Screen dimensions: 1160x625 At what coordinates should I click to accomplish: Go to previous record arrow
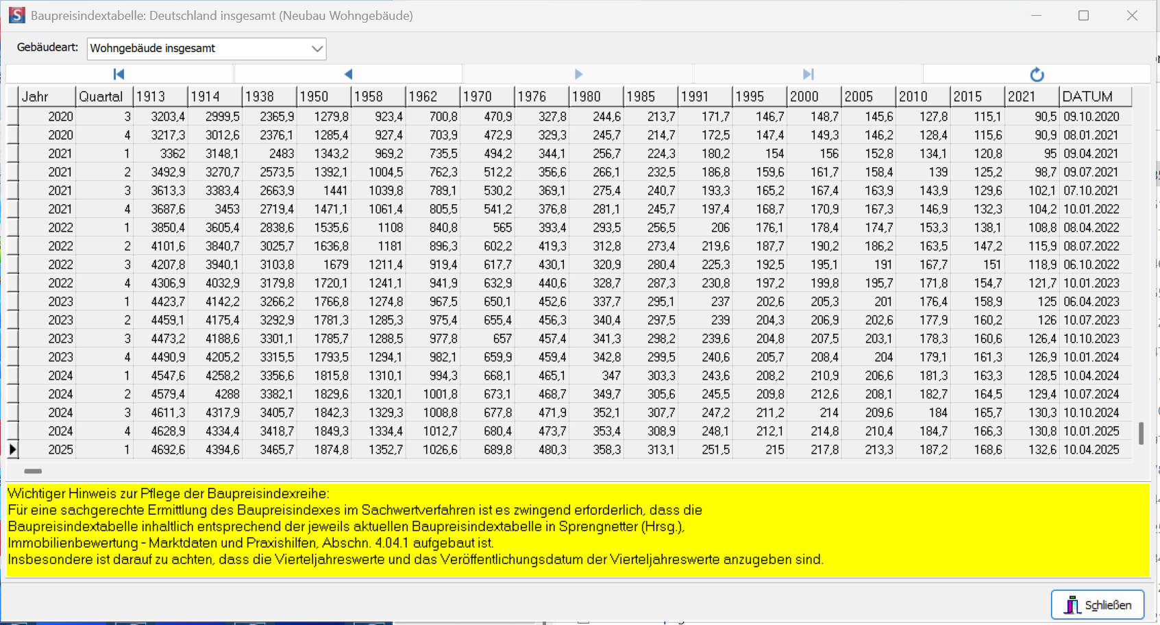tap(348, 74)
